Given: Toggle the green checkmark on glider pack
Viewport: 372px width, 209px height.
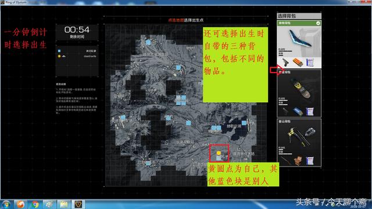Looking at the screenshot, I should point(318,23).
